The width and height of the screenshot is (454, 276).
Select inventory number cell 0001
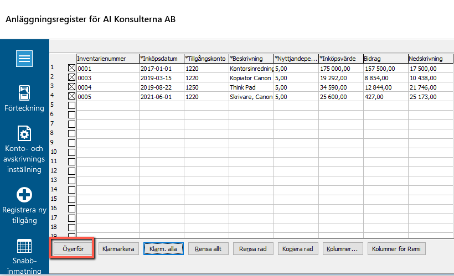[108, 69]
